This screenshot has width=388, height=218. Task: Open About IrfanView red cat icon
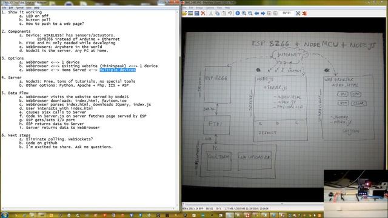[304, 13]
